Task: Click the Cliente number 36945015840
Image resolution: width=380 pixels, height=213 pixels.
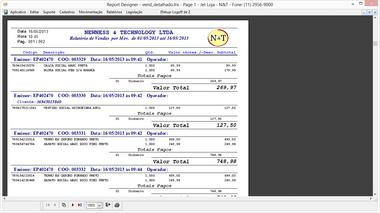Action: click(49, 102)
